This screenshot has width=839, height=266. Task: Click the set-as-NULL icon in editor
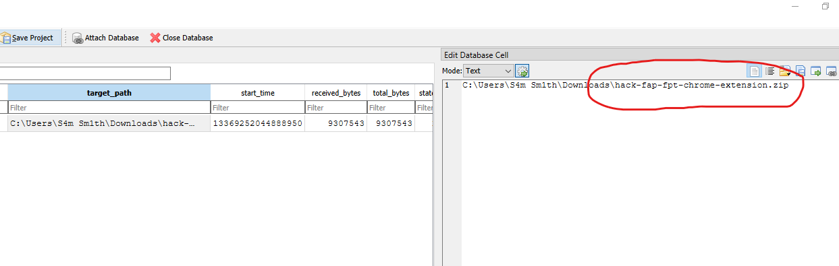pyautogui.click(x=816, y=71)
